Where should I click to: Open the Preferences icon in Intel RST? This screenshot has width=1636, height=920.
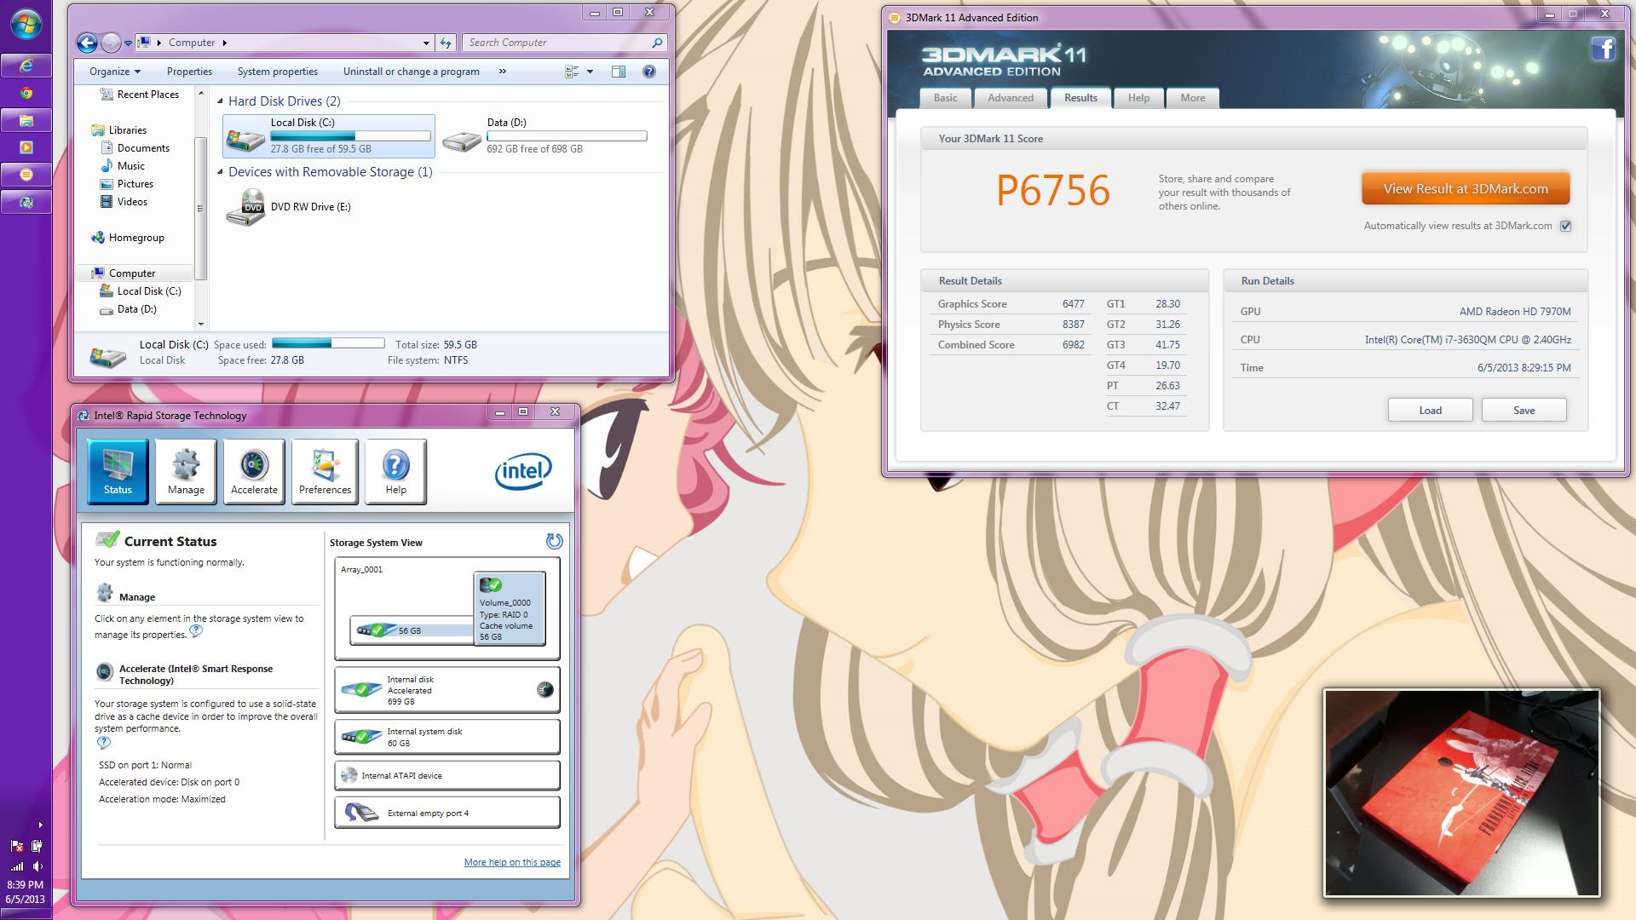(x=325, y=471)
